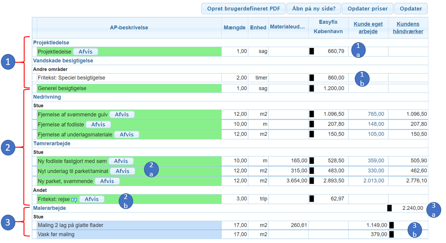Click the black marker in Vask før maling row
The height and width of the screenshot is (243, 446).
pyautogui.click(x=391, y=234)
